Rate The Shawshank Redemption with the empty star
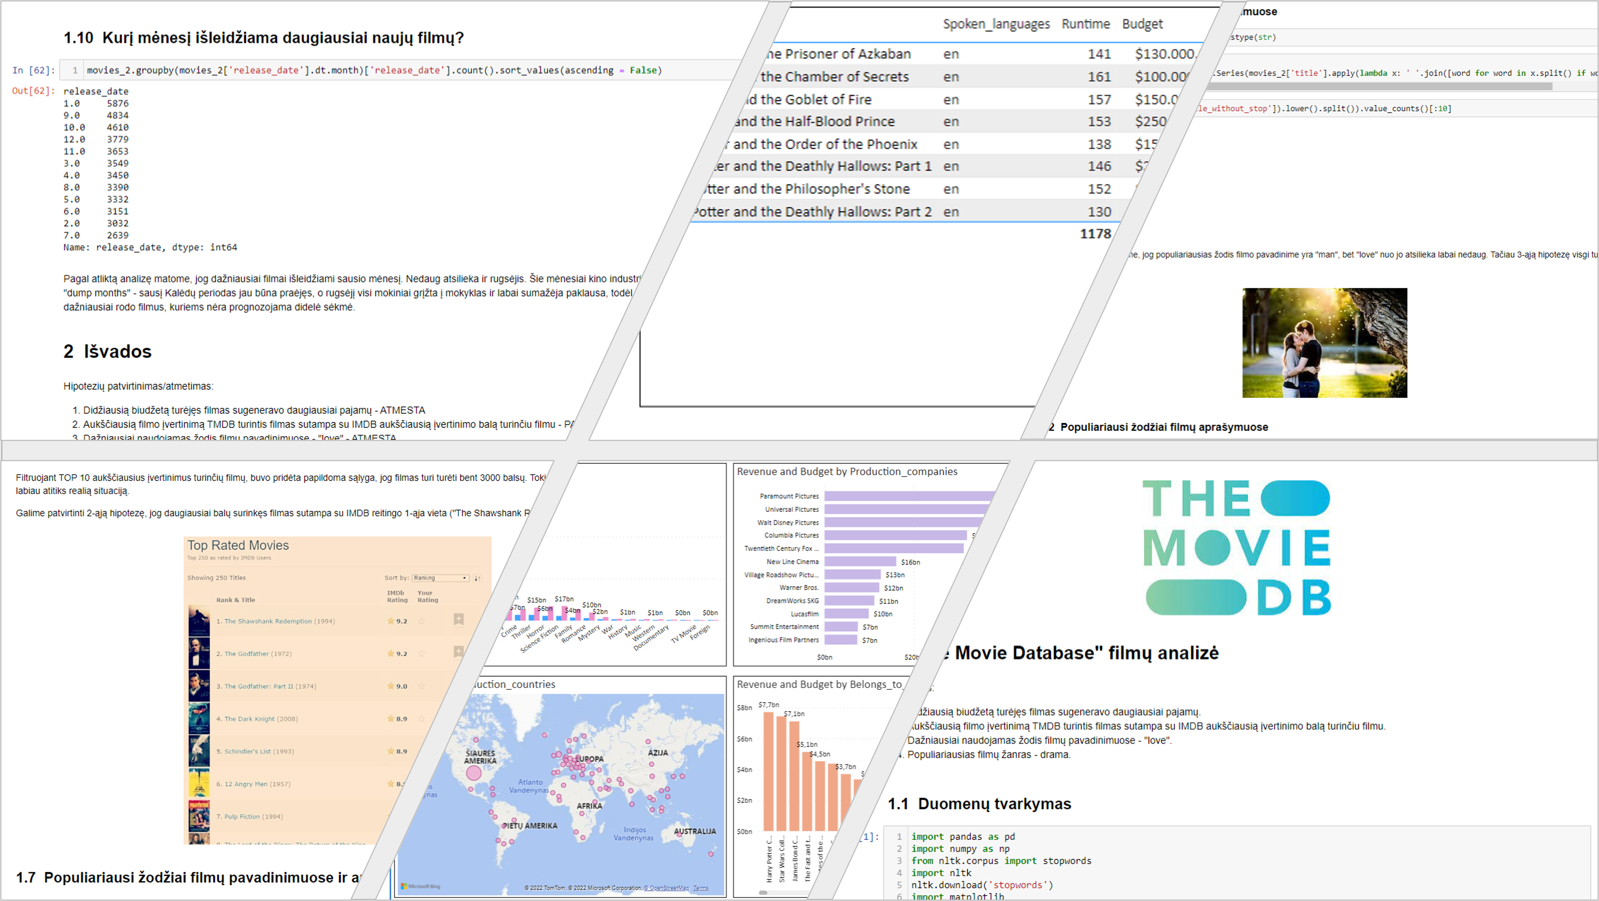 [422, 621]
